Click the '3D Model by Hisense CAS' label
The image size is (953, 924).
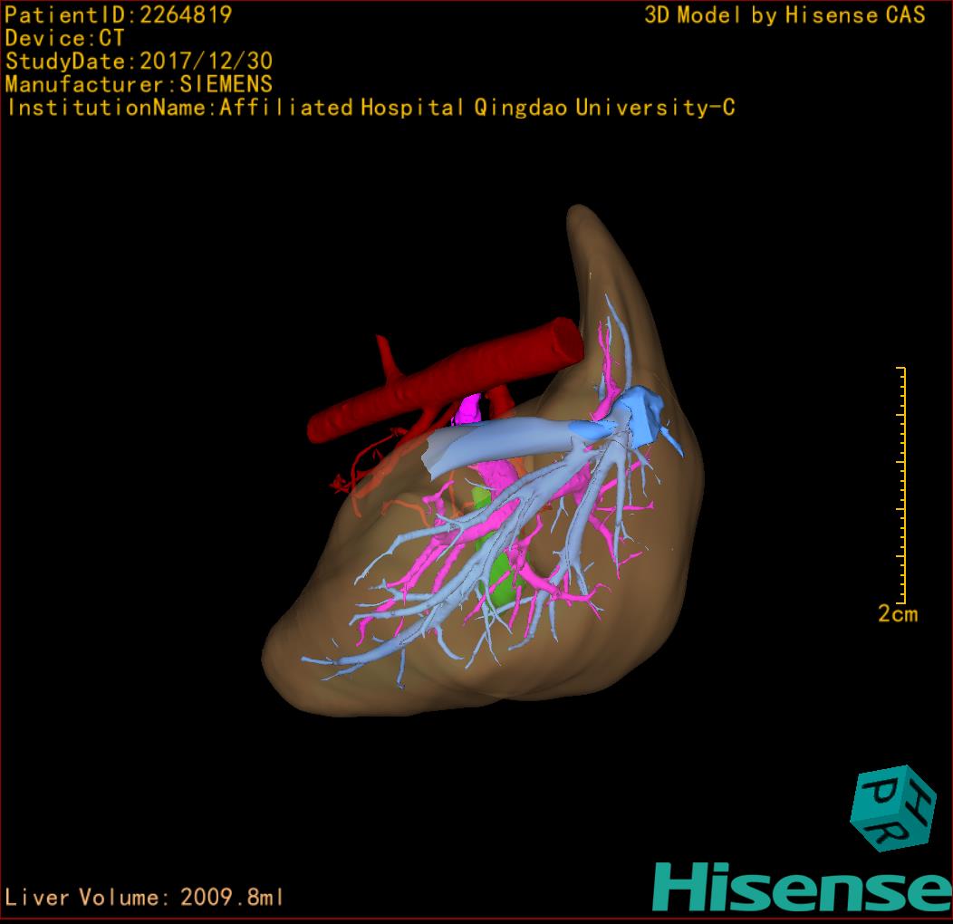pyautogui.click(x=785, y=15)
